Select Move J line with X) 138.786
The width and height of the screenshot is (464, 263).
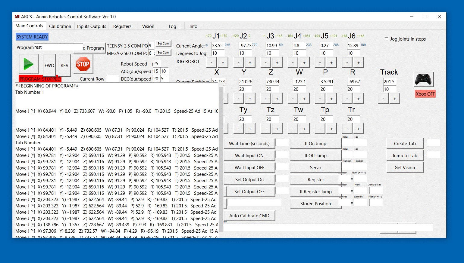[117, 225]
